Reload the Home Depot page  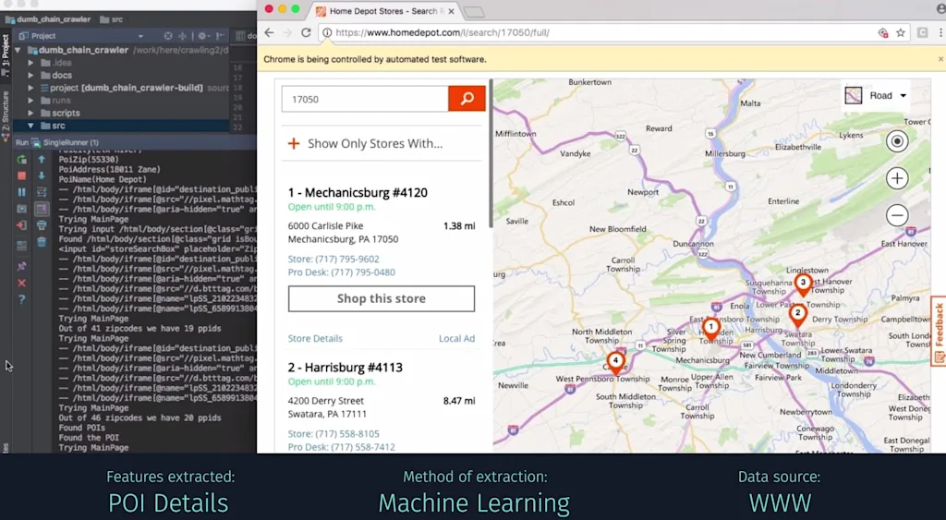pyautogui.click(x=306, y=32)
